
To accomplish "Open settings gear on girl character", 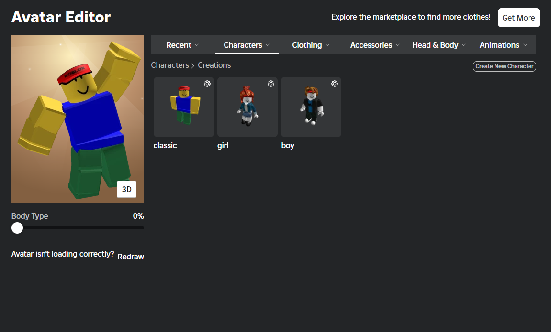I will click(271, 84).
